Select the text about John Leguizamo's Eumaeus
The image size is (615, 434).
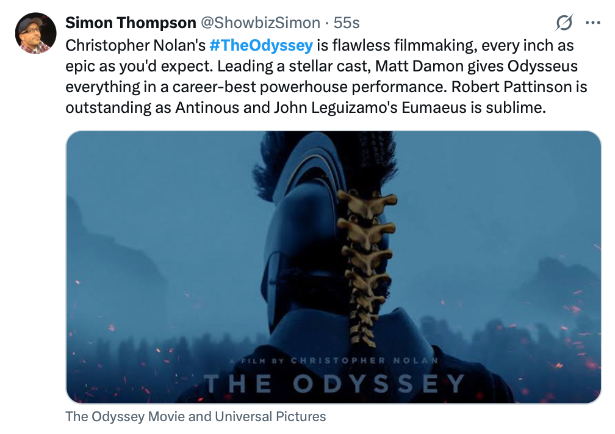coord(409,107)
